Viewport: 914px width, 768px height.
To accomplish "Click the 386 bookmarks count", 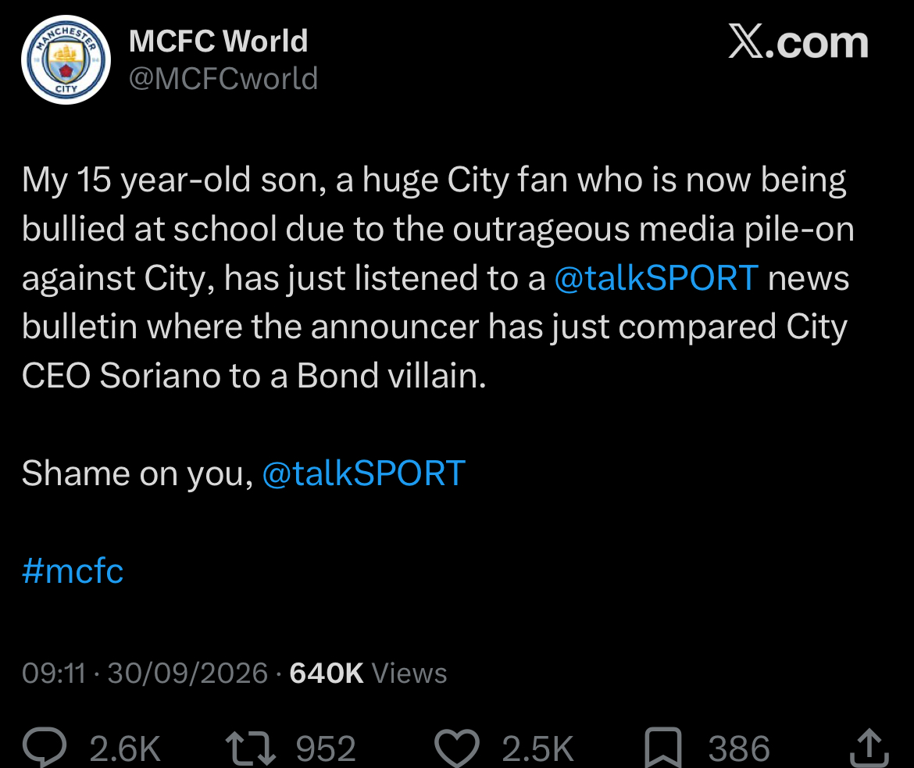I will point(739,748).
